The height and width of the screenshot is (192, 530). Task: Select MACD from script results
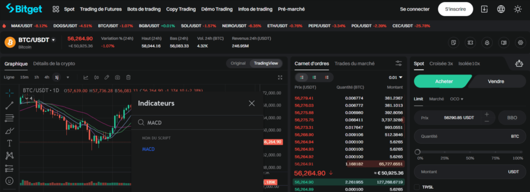click(x=149, y=149)
